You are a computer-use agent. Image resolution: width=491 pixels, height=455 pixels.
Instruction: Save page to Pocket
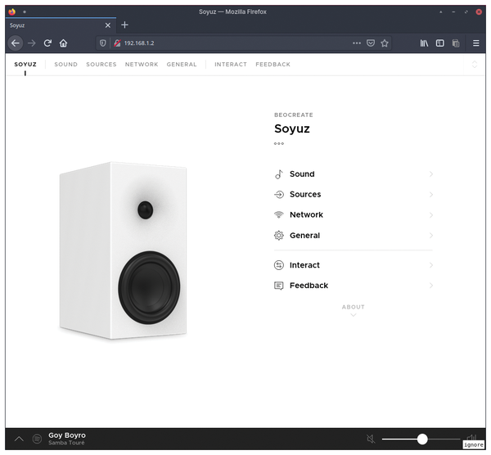[371, 43]
